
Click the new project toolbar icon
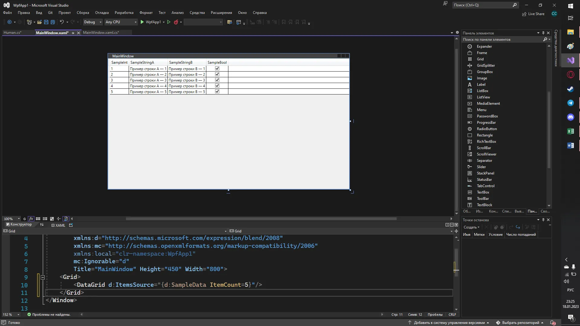(29, 22)
